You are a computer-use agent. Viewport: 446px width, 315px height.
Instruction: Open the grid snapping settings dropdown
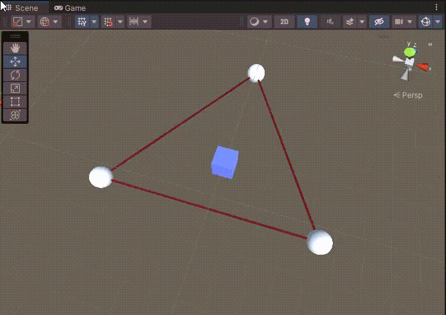point(120,22)
